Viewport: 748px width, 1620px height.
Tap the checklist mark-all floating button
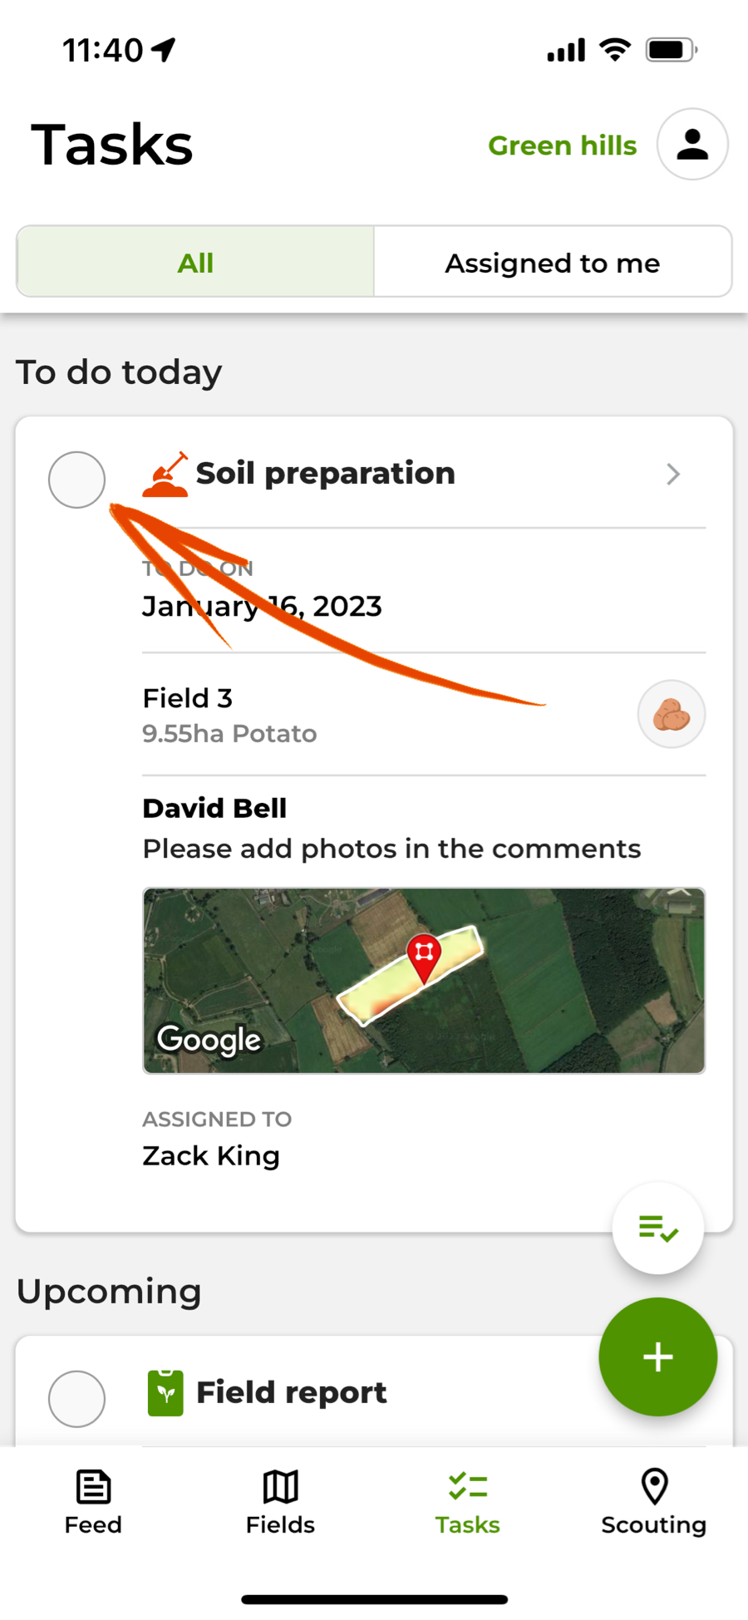click(657, 1228)
